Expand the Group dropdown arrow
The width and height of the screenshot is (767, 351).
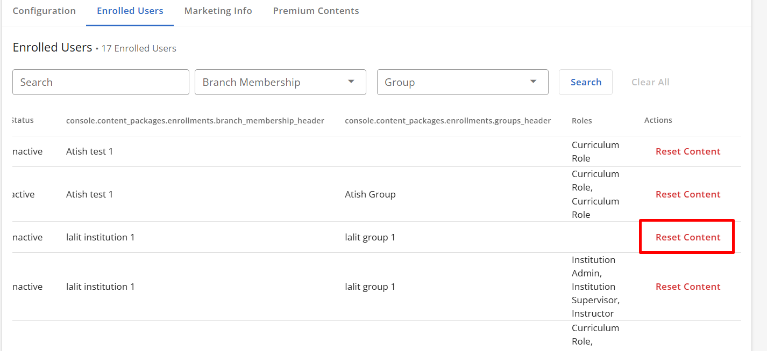[534, 82]
